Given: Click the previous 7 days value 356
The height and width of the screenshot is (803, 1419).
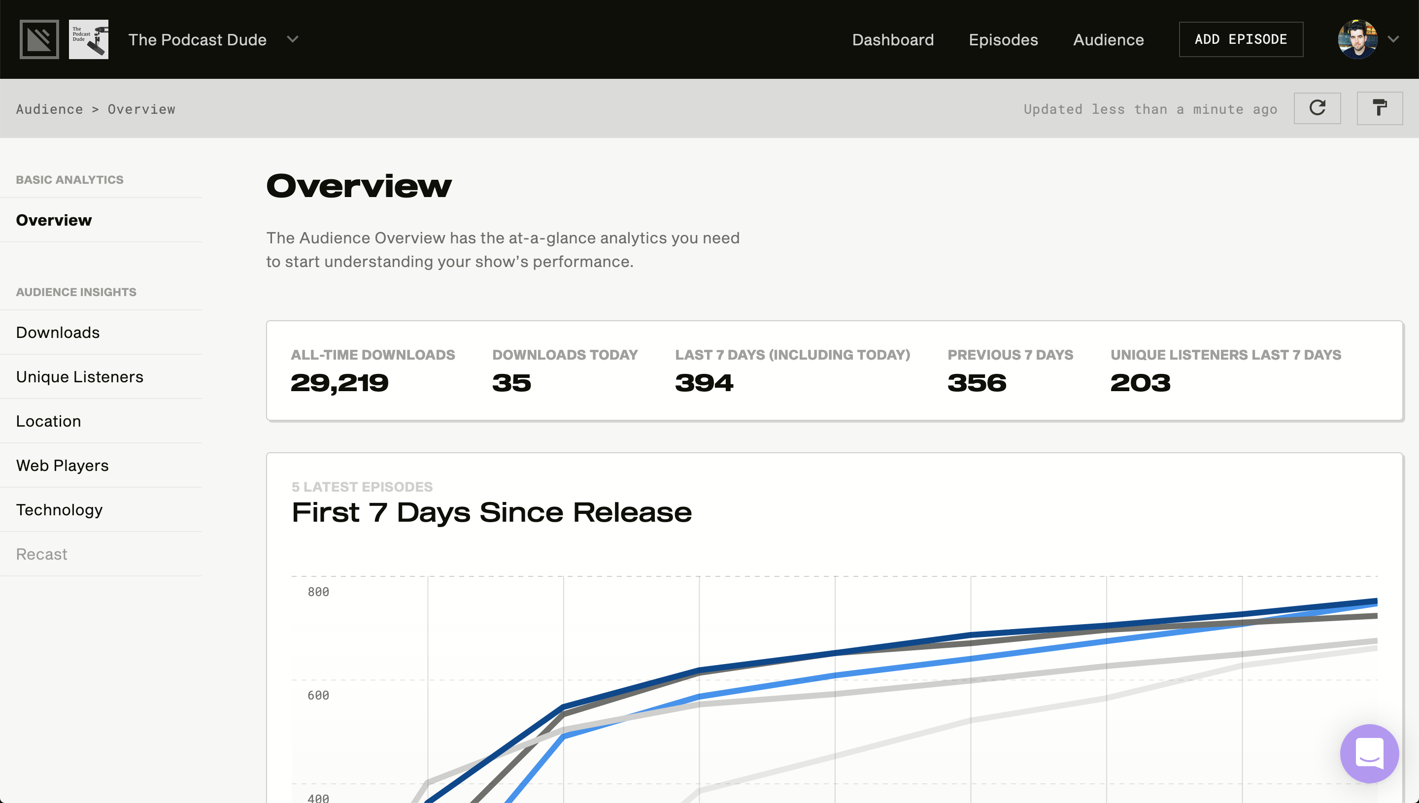Looking at the screenshot, I should click(977, 383).
